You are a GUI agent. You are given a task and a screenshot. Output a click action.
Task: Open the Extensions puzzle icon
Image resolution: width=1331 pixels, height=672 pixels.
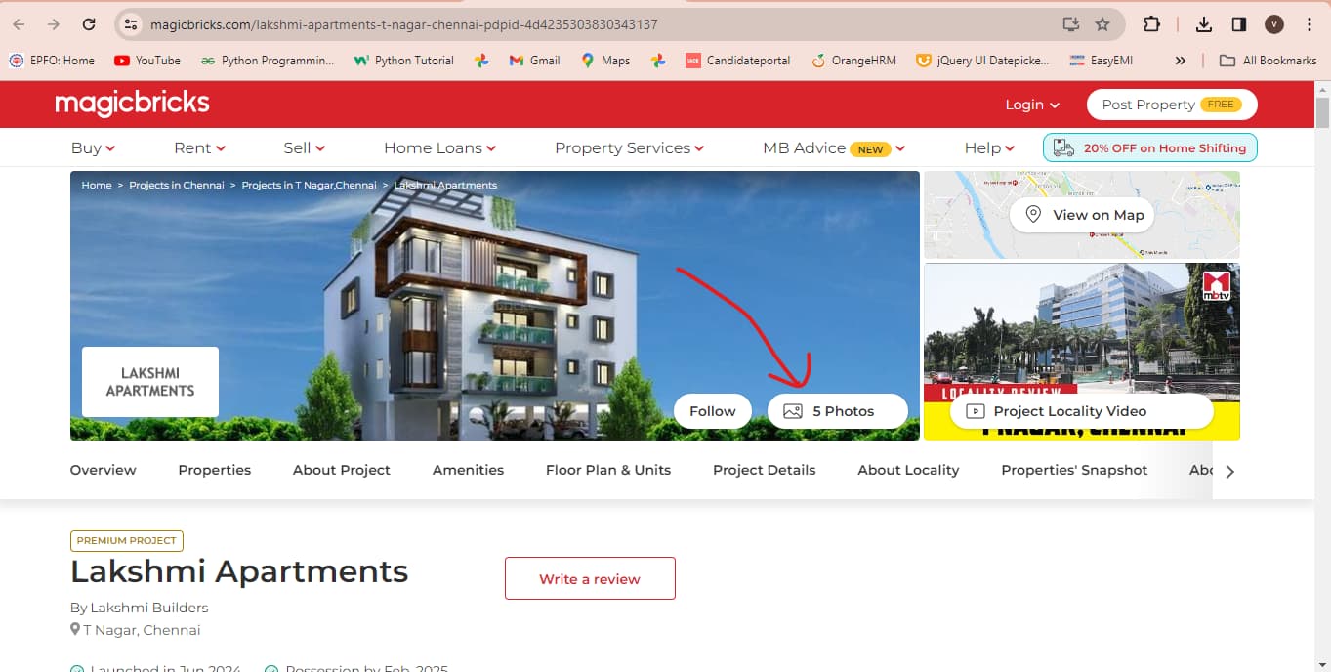[x=1151, y=24]
